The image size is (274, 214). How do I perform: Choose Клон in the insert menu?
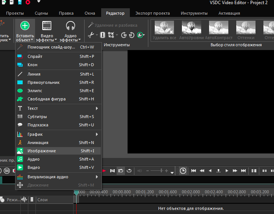[x=58, y=65]
